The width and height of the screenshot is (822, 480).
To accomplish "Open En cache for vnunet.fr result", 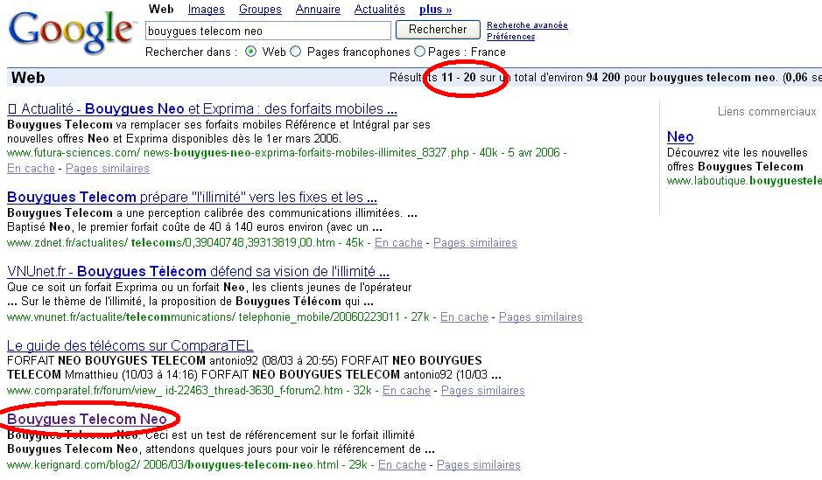I will 464,317.
